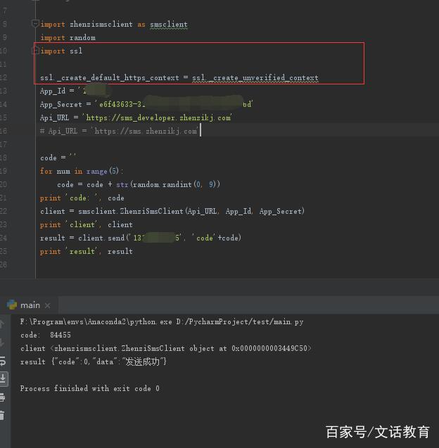Click the console output code: 84455

(46, 335)
